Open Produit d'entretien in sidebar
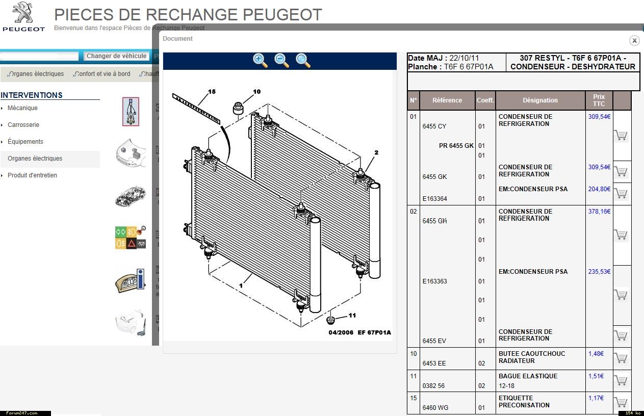Image resolution: width=644 pixels, height=416 pixels. (32, 175)
